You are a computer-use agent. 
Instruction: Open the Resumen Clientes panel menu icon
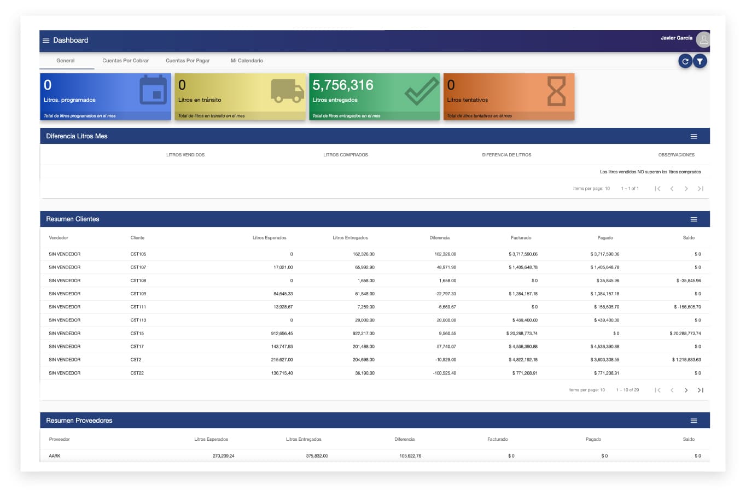(x=693, y=219)
